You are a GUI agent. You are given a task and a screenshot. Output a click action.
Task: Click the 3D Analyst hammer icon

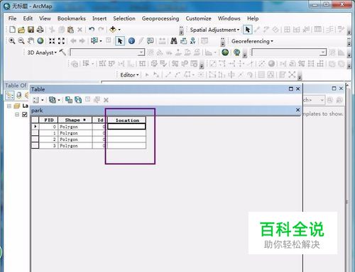coord(62,52)
